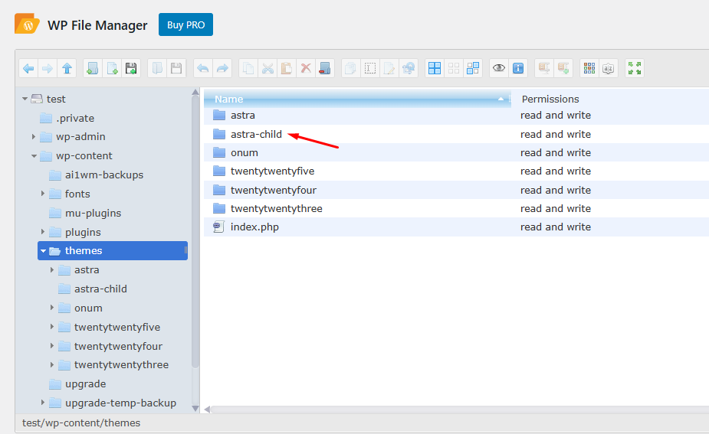Click the empty folder icon
709x434 pixels.
325,69
